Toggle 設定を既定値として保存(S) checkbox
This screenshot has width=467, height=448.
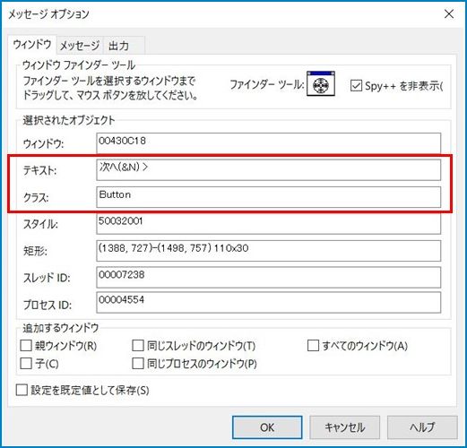coord(22,390)
